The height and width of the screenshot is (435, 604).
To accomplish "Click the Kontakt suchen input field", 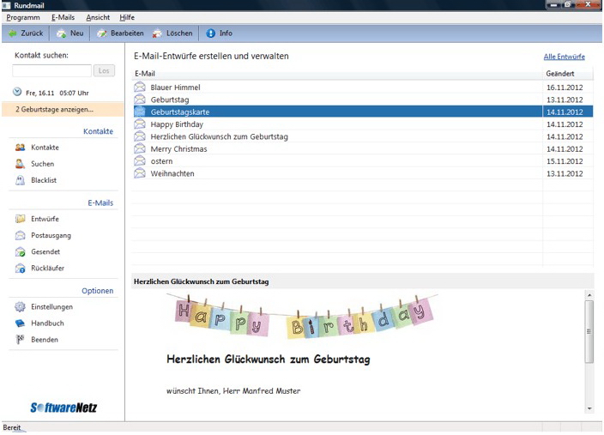I will [51, 71].
